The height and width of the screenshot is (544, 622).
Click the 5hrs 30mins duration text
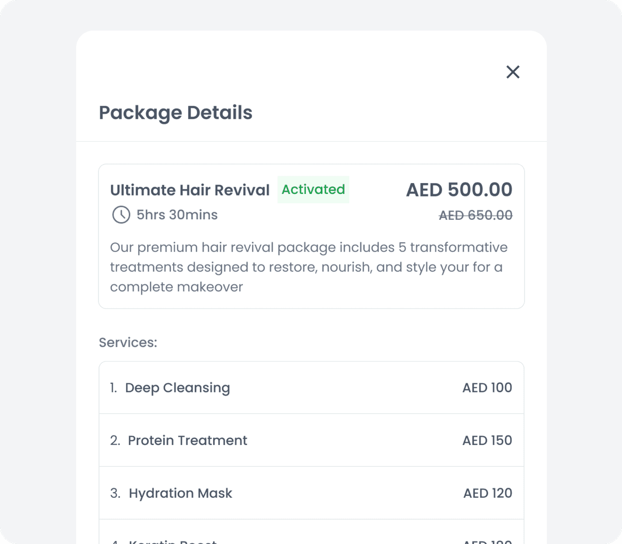click(176, 215)
